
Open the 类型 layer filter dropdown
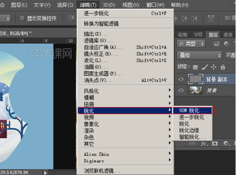pyautogui.click(x=191, y=44)
